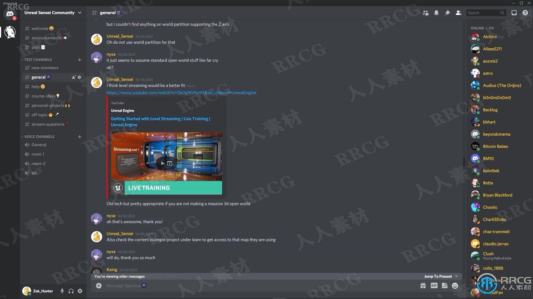Open the welcome channel
Viewport: 533px width, 299px height.
[x=53, y=29]
